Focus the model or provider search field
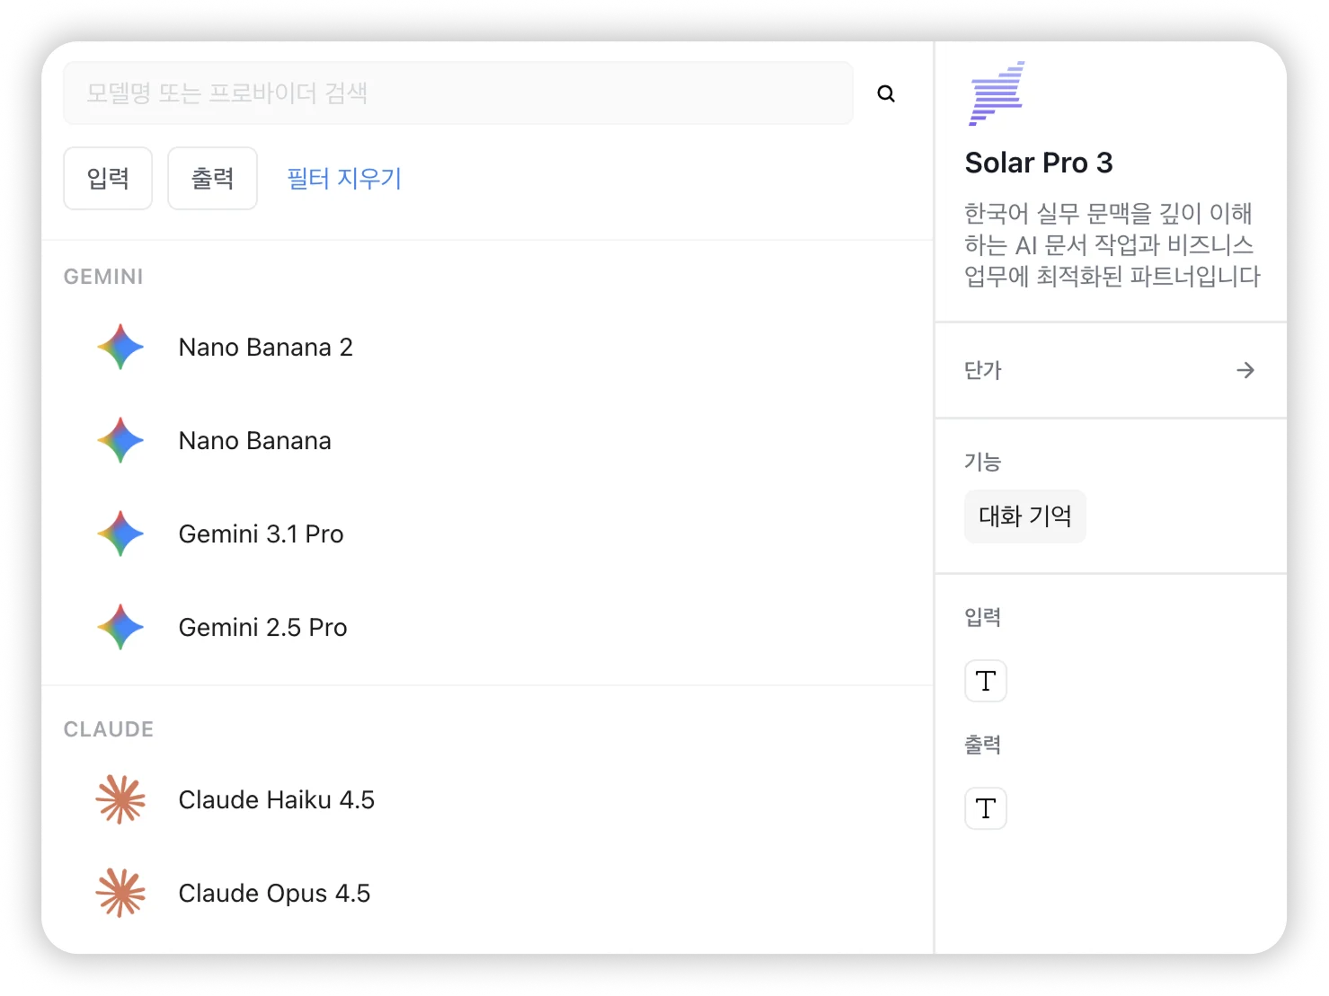The width and height of the screenshot is (1329, 996). point(458,93)
